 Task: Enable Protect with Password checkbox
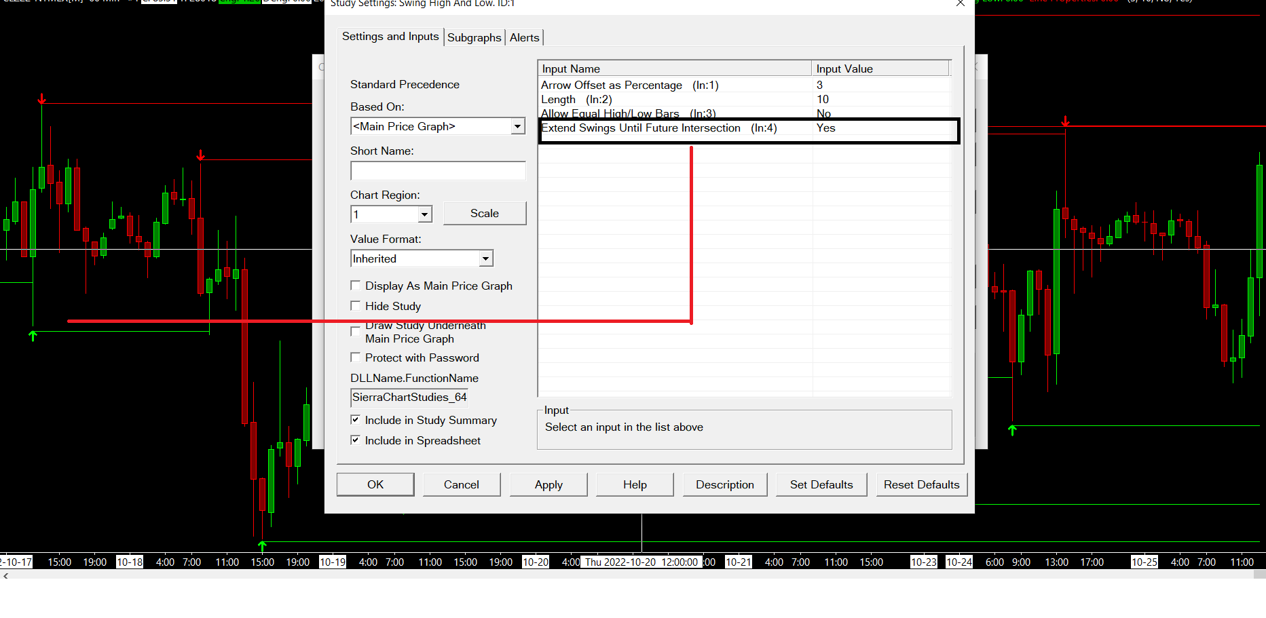click(x=355, y=358)
